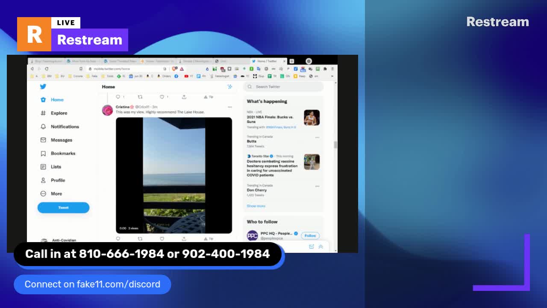The image size is (547, 308).
Task: Open Explore in Twitter sidebar
Action: click(53, 113)
